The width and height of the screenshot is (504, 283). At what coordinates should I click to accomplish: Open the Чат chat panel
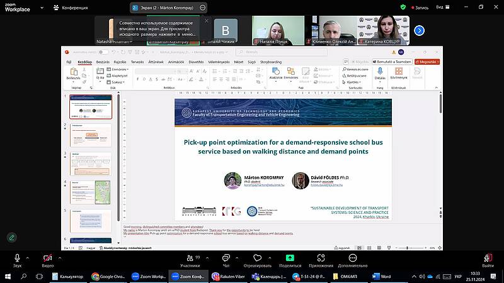226,260
